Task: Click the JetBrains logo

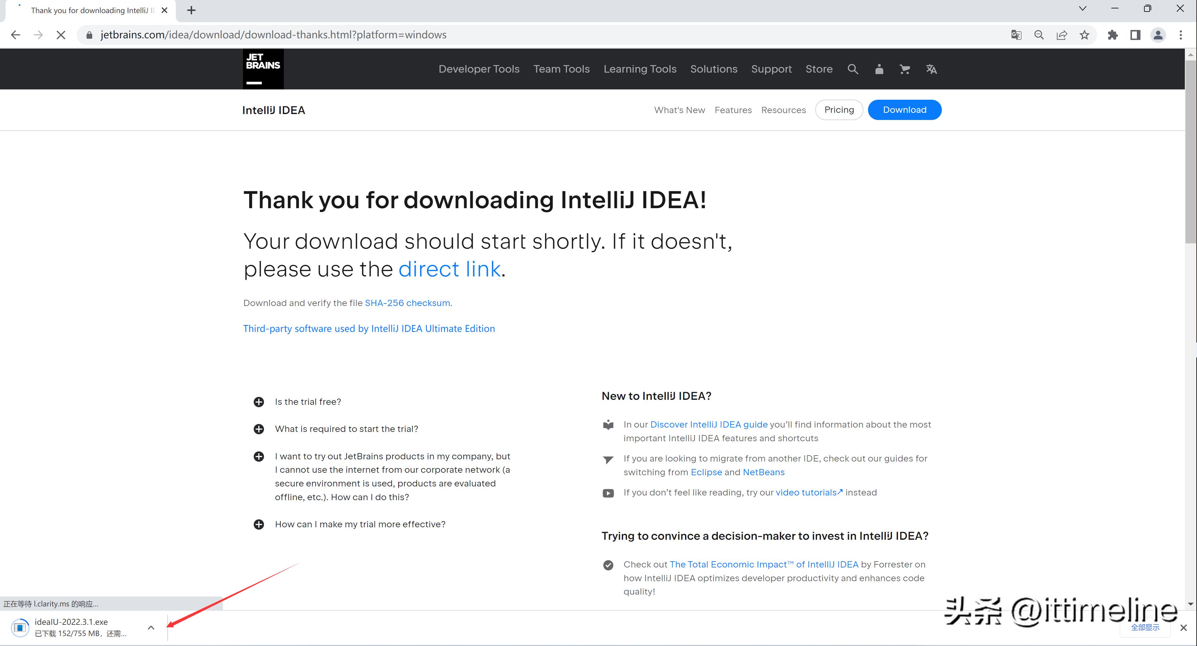Action: 263,69
